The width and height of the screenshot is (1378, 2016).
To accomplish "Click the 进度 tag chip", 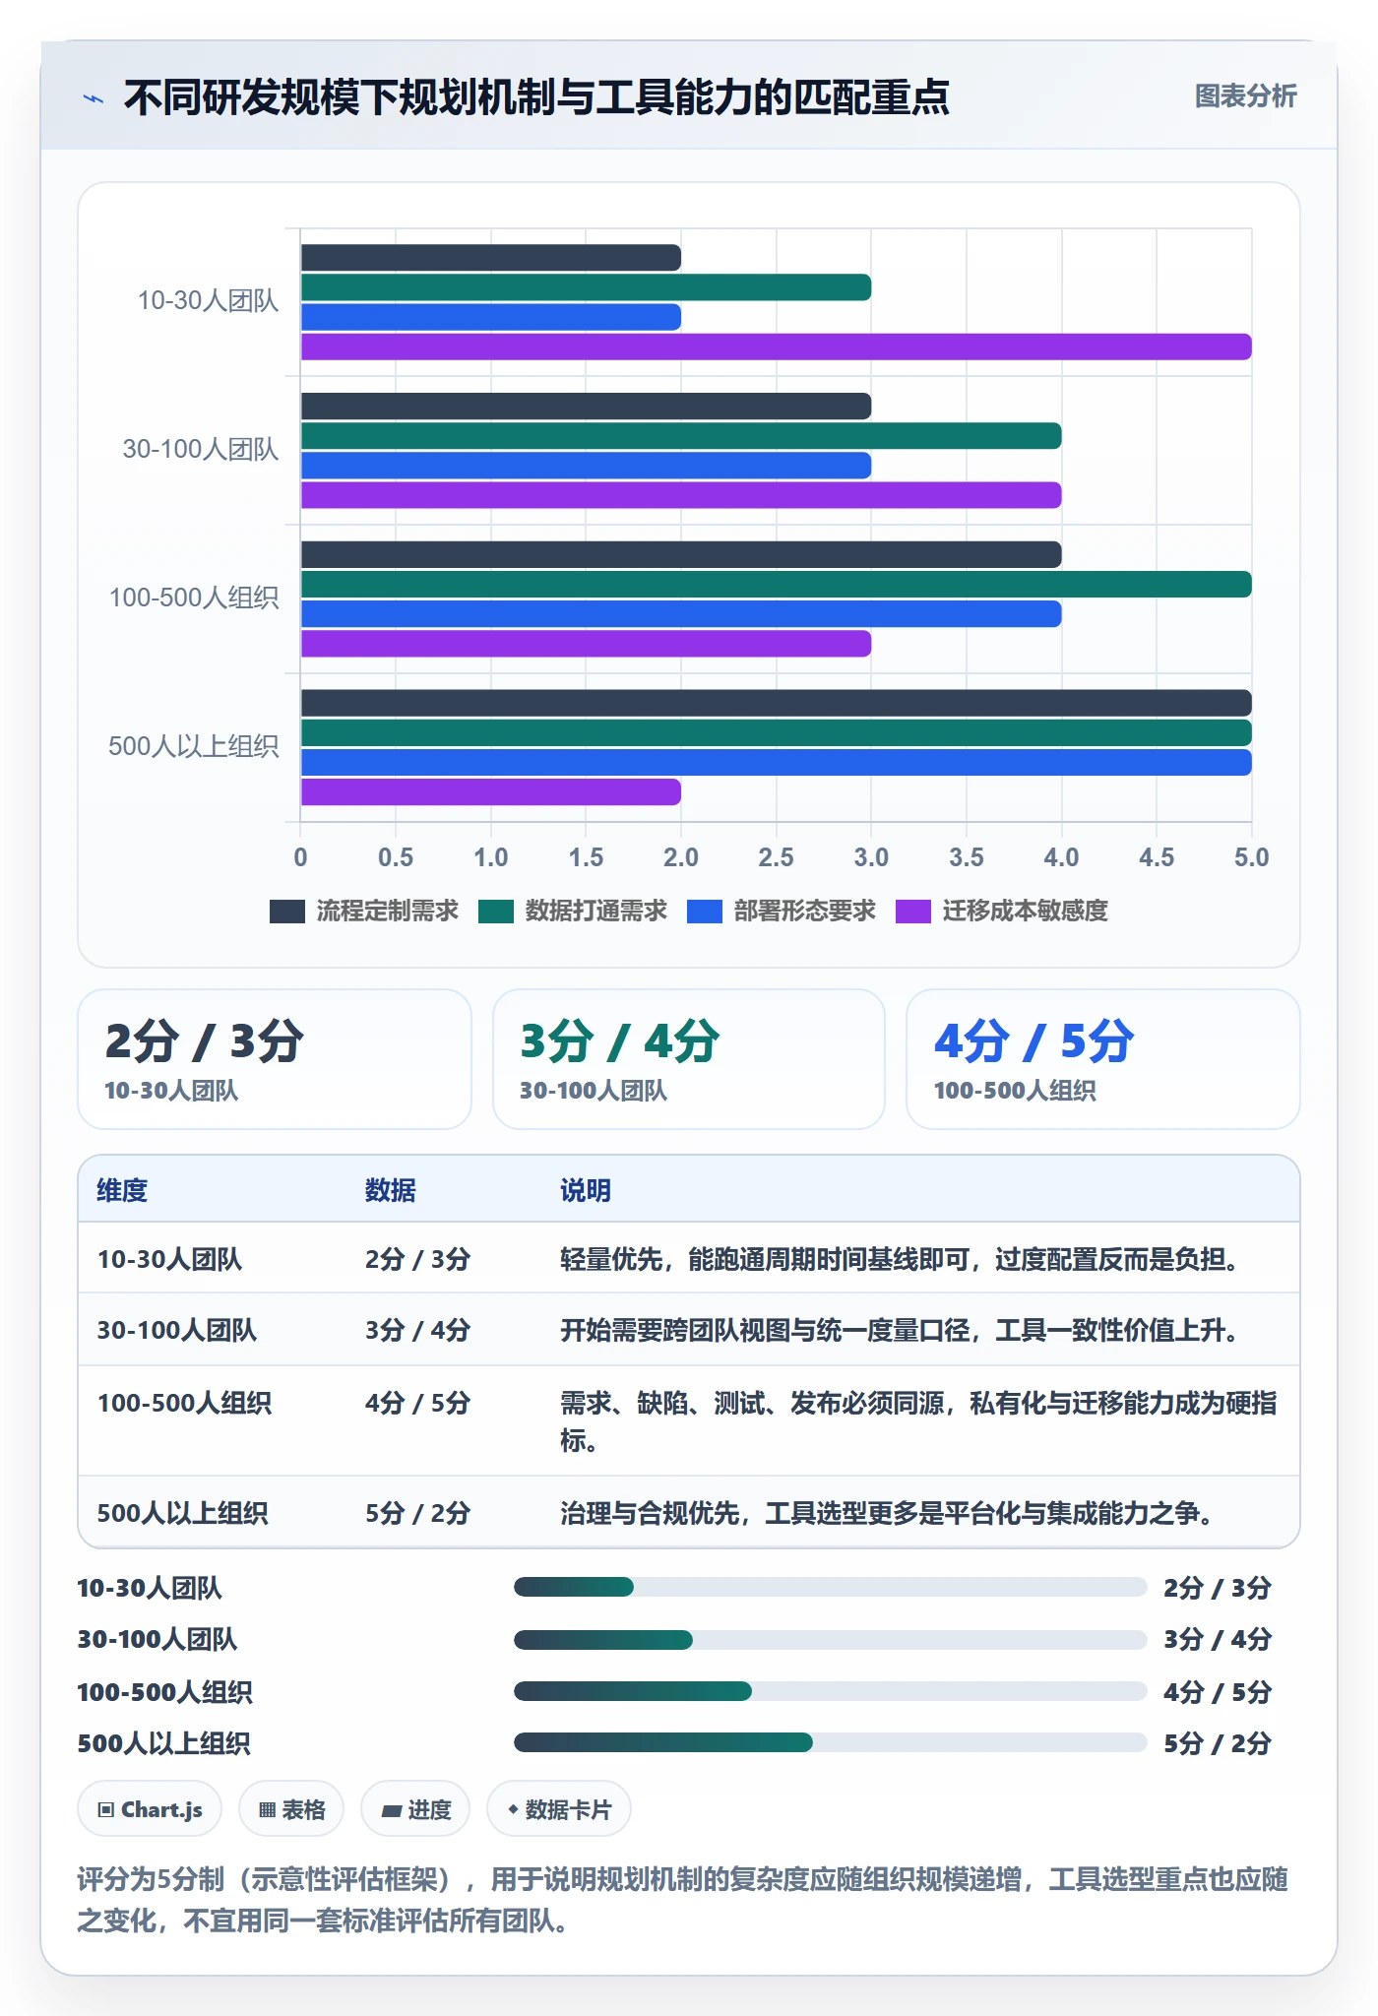I will click(415, 1809).
